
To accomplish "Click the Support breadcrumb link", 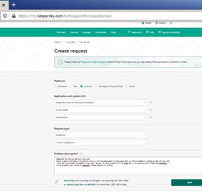I will pos(57,42).
